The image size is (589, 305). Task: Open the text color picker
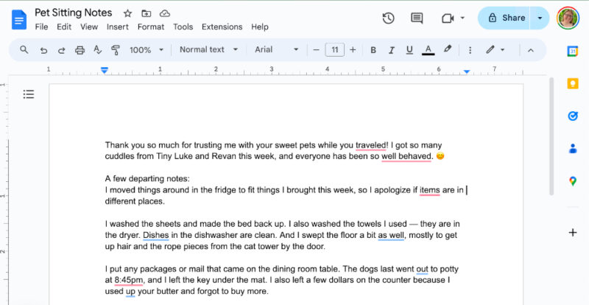point(428,49)
